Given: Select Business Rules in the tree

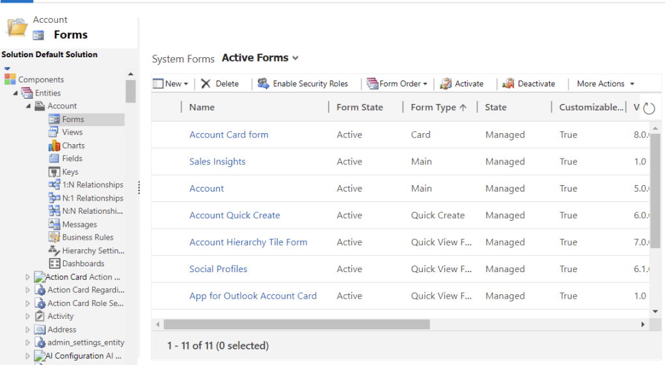Looking at the screenshot, I should [87, 237].
